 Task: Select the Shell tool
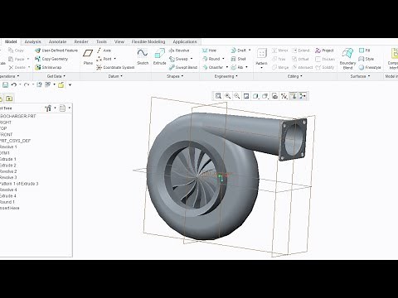pos(238,59)
